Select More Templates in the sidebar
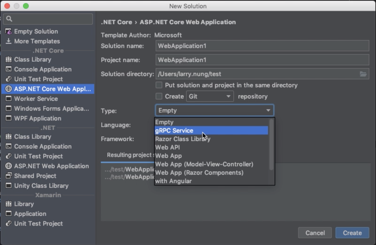 tap(37, 41)
